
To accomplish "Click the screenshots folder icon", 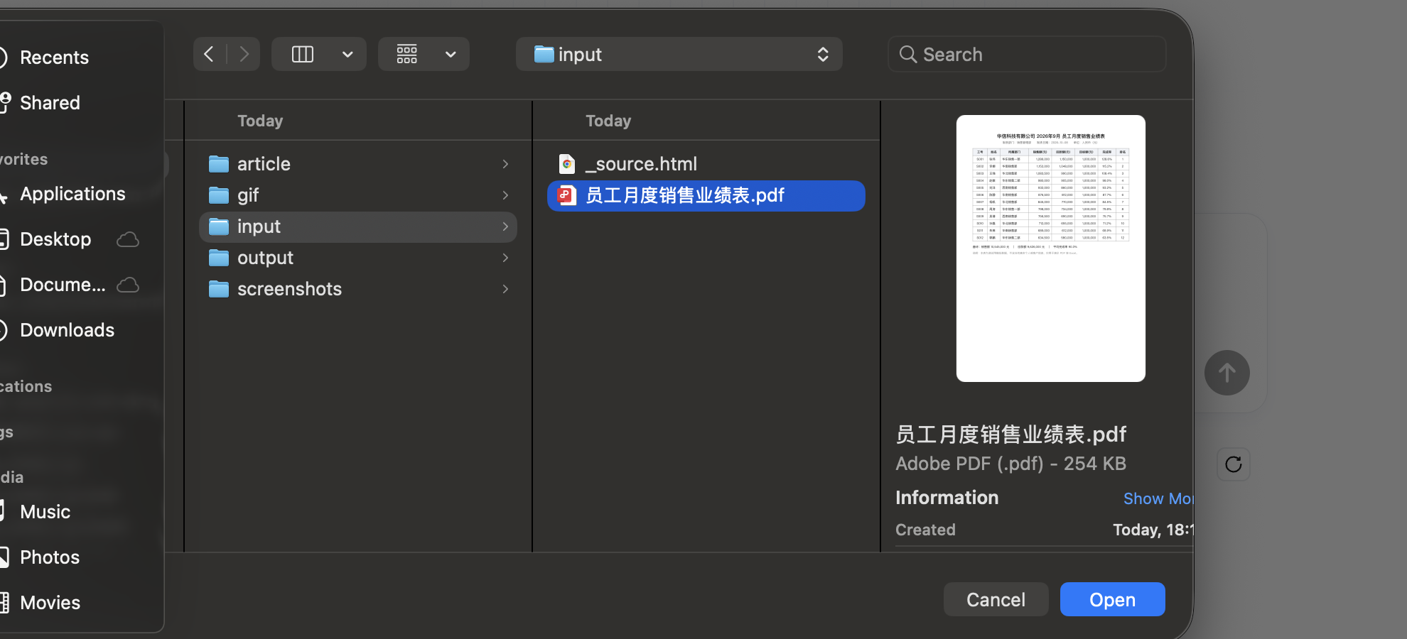I will click(x=219, y=289).
